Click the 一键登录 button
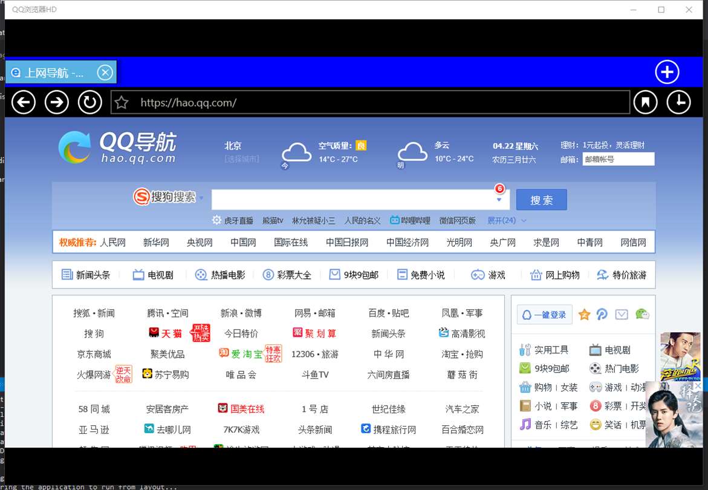The width and height of the screenshot is (708, 490). click(545, 315)
